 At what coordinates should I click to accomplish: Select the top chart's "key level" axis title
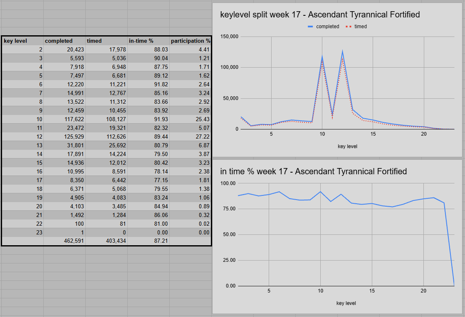(x=347, y=146)
